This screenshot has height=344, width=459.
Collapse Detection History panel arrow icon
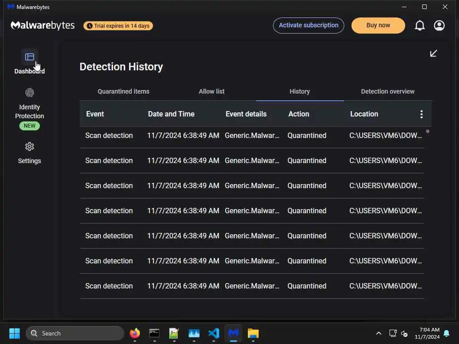pos(433,53)
